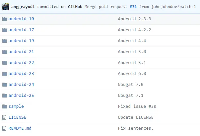200x136 pixels.
Task: Click the folder icon beside android-17
Action: tap(5, 30)
